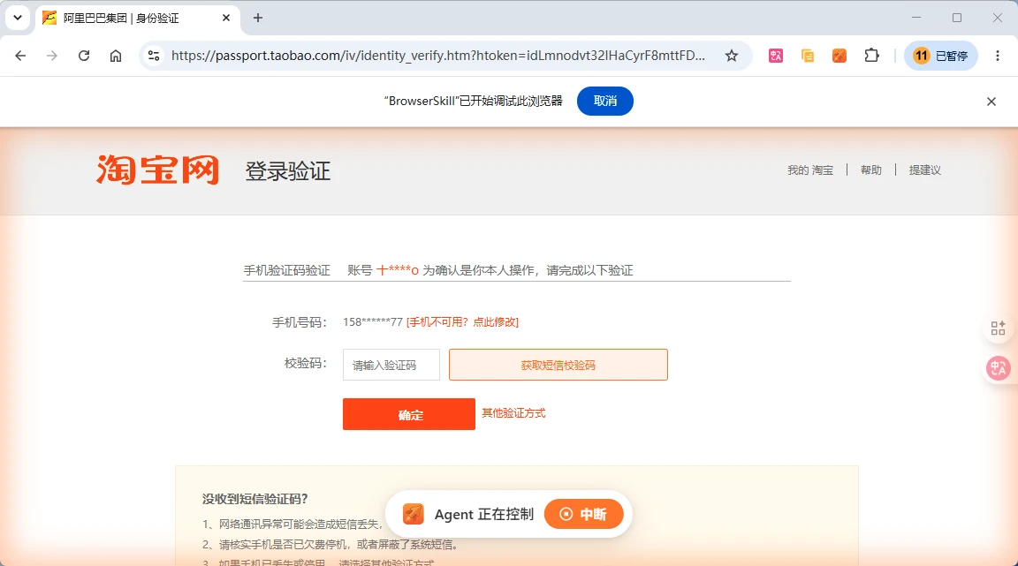This screenshot has width=1018, height=566.
Task: Open the 提建议 link
Action: point(924,170)
